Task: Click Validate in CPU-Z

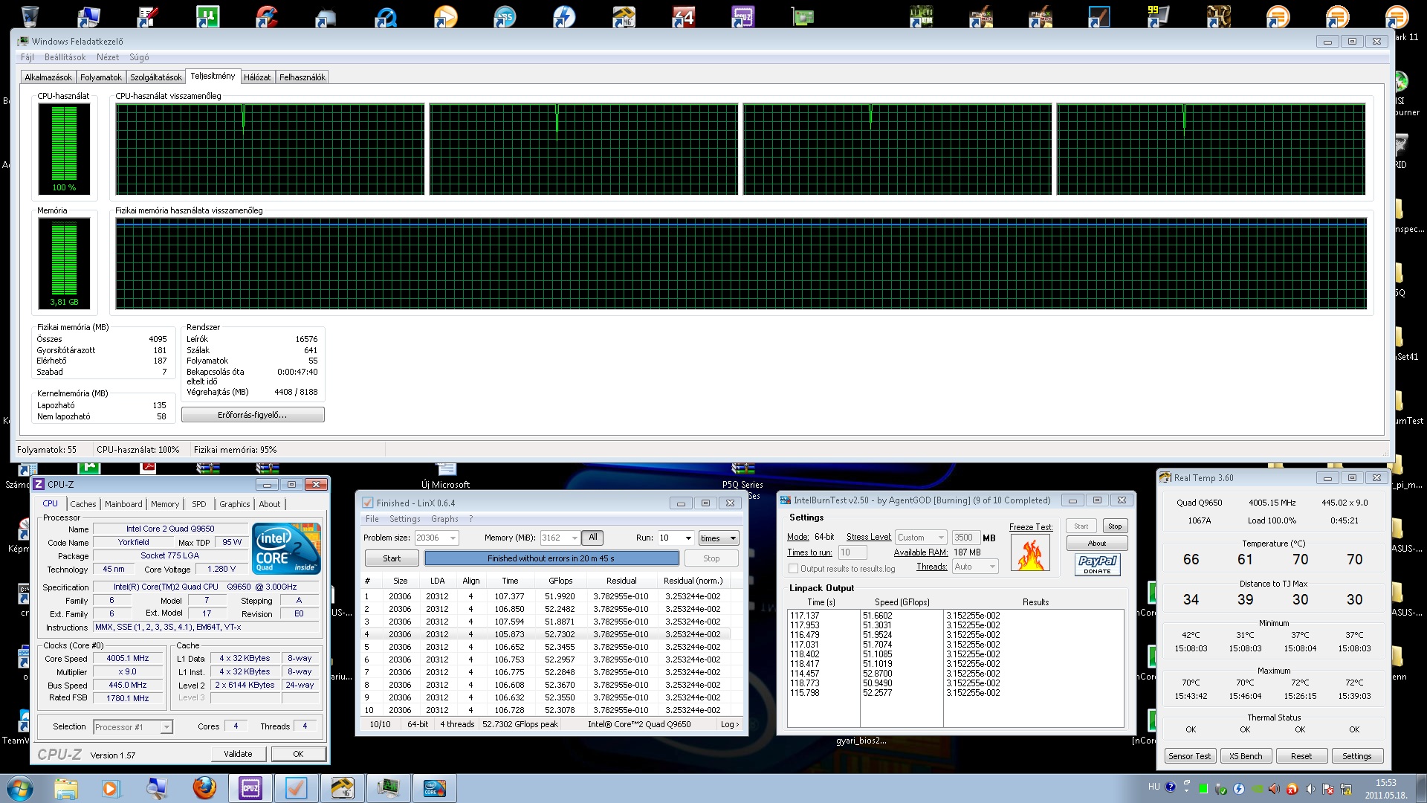Action: [238, 754]
